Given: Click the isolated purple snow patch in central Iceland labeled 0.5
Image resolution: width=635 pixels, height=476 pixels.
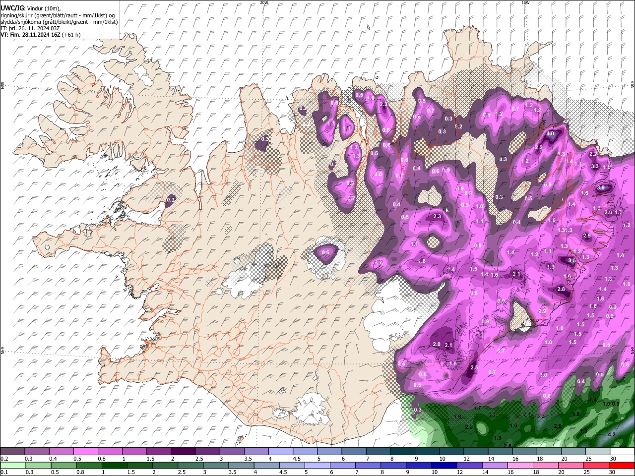Looking at the screenshot, I should tap(325, 253).
